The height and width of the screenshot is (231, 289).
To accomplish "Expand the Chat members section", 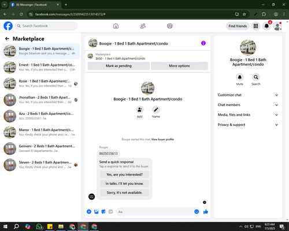I will coord(248,105).
